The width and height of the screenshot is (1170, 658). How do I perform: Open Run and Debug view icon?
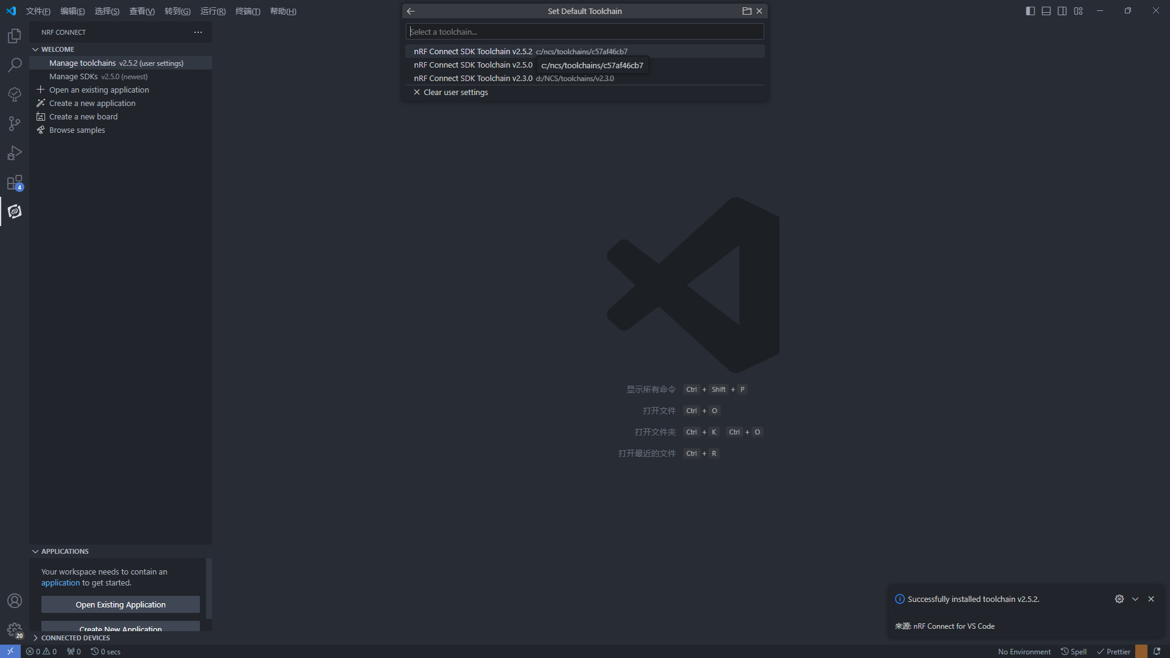(x=15, y=153)
